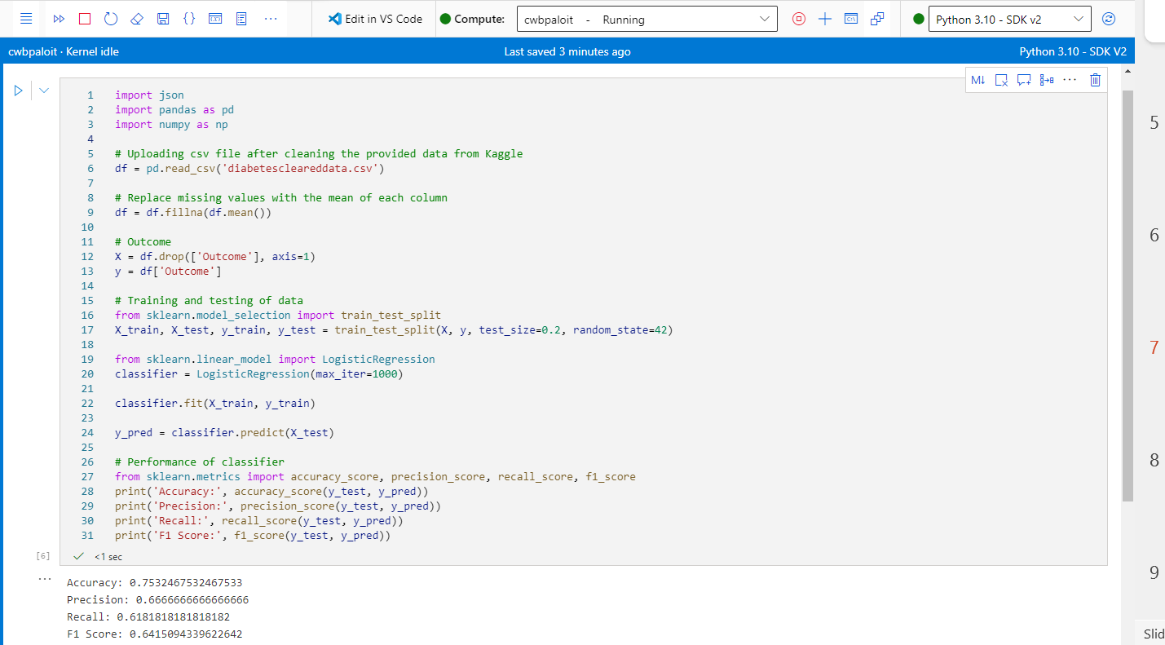This screenshot has width=1165, height=645.
Task: Stop kernel execution with the red square
Action: point(85,19)
